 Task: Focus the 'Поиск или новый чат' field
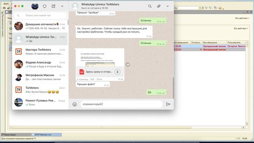pos(40,15)
